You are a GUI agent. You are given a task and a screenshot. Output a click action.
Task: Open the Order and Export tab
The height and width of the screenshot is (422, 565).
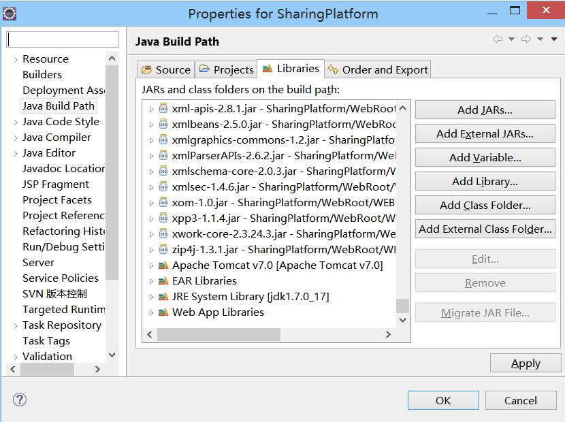pyautogui.click(x=378, y=69)
